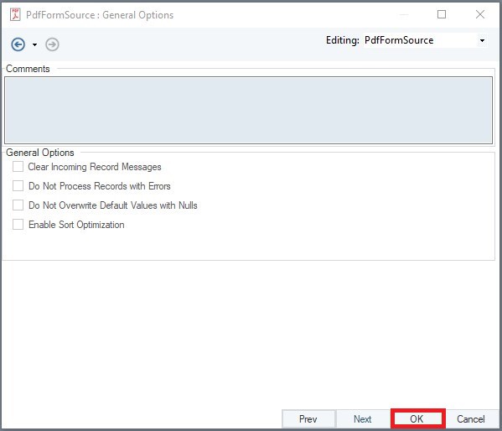This screenshot has width=502, height=431.
Task: Click the Clear Incoming Record Messages label
Action: pos(95,167)
